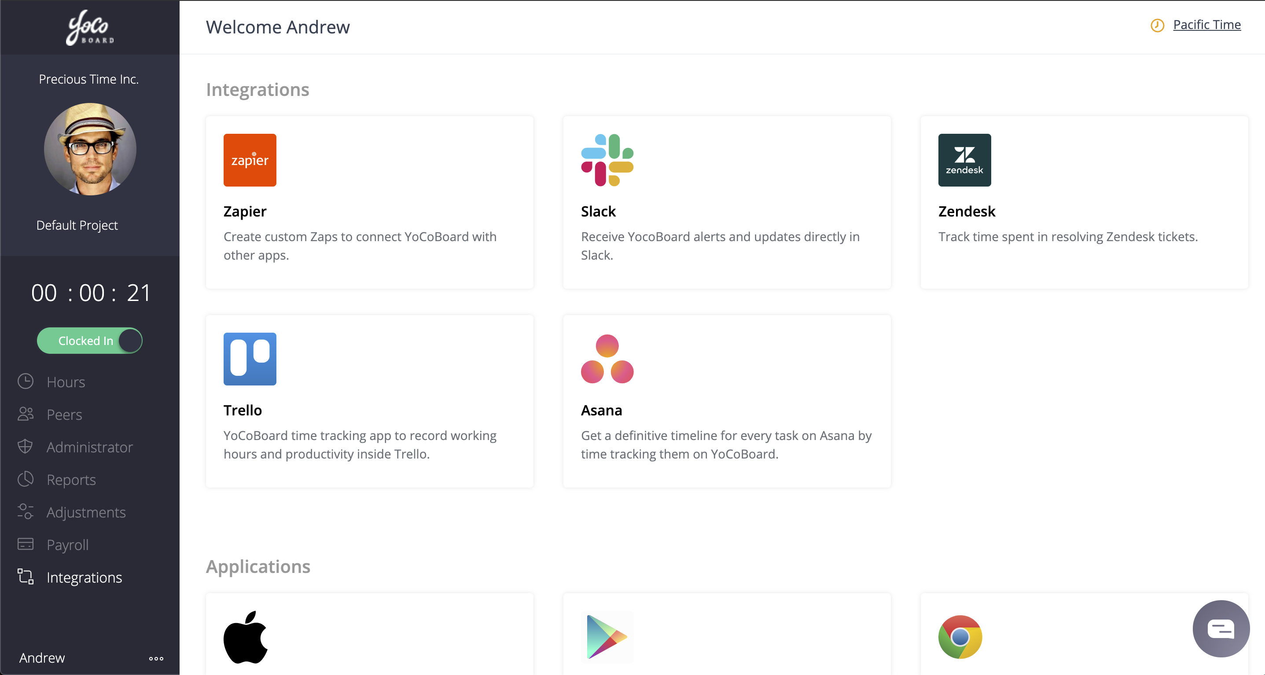Select the Zendesk logo tile

coord(964,160)
